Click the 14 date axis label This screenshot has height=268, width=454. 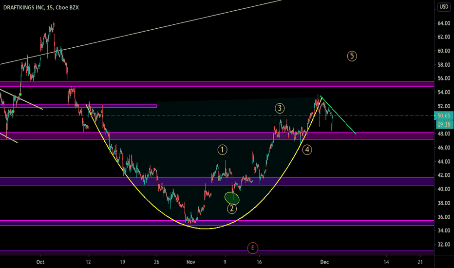(386, 262)
